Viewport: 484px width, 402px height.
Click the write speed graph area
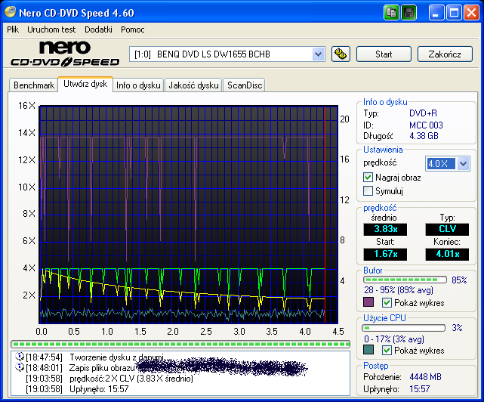click(x=189, y=215)
